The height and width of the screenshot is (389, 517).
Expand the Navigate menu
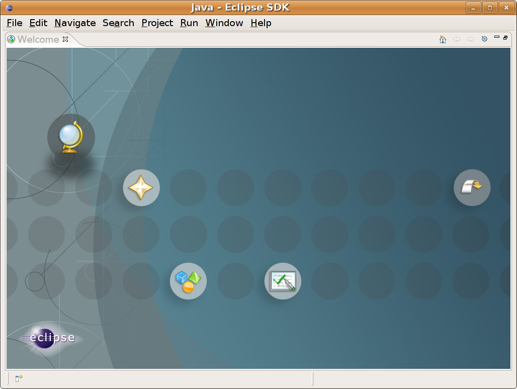(x=75, y=23)
